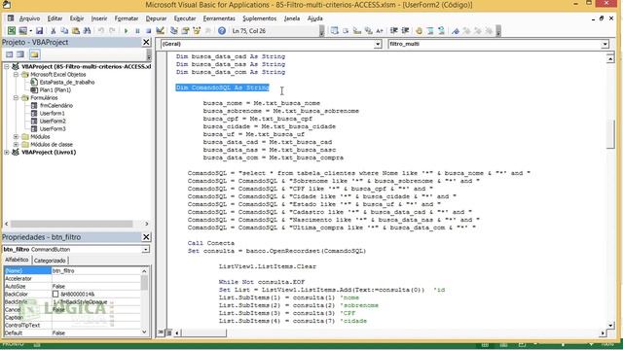This screenshot has height=350, width=623.
Task: Save the workbook with the floppy icon
Action: 39,31
